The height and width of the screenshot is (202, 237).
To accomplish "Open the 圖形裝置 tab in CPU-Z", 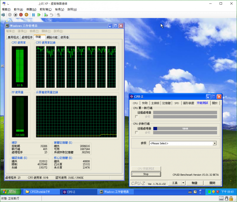I will click(189, 103).
